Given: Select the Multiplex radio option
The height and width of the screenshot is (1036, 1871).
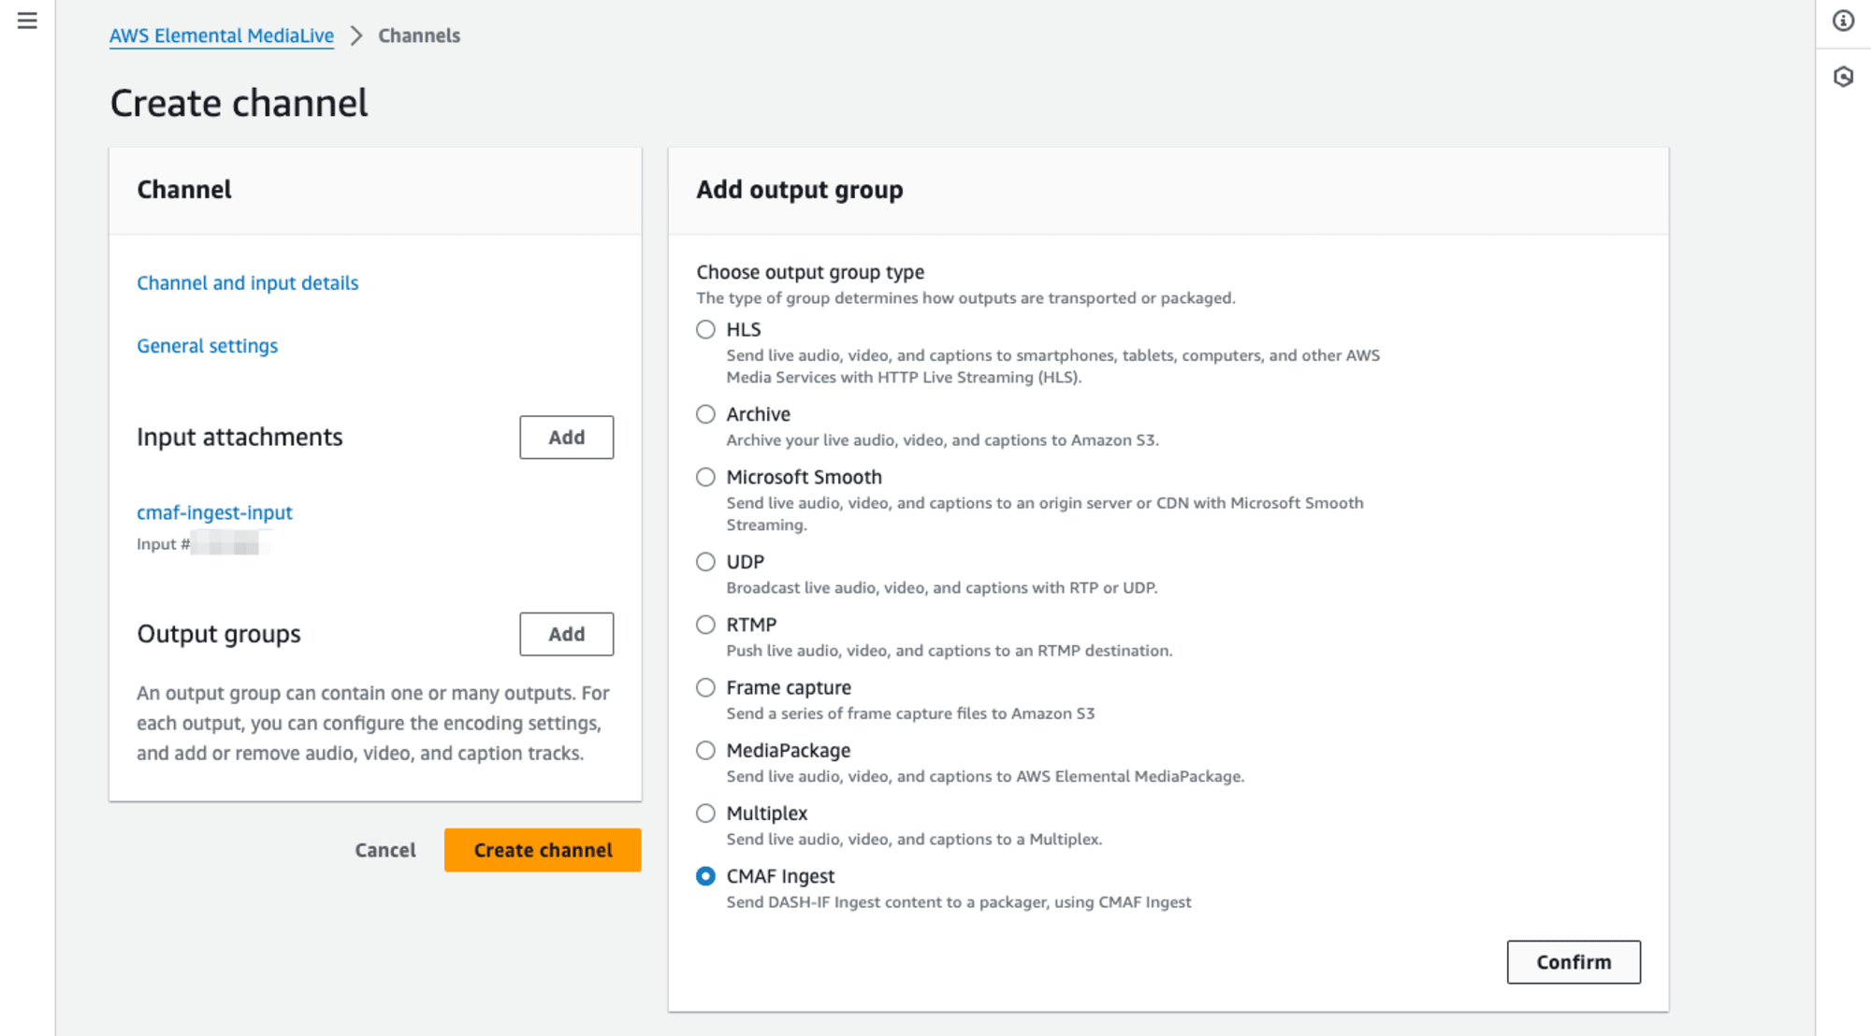Looking at the screenshot, I should [705, 813].
